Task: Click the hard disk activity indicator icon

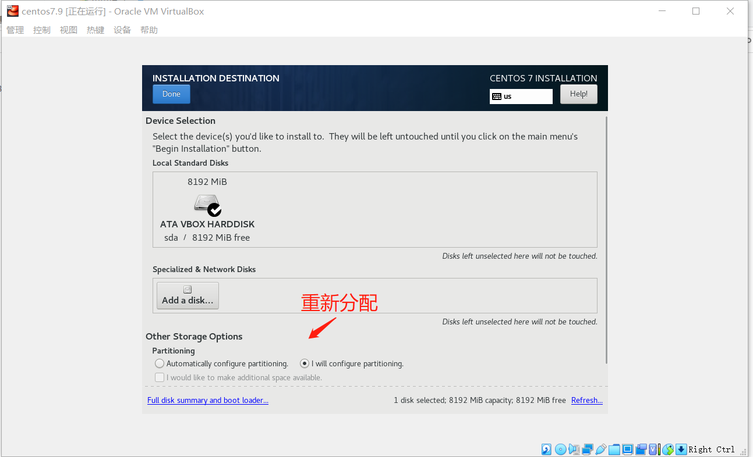Action: [546, 449]
